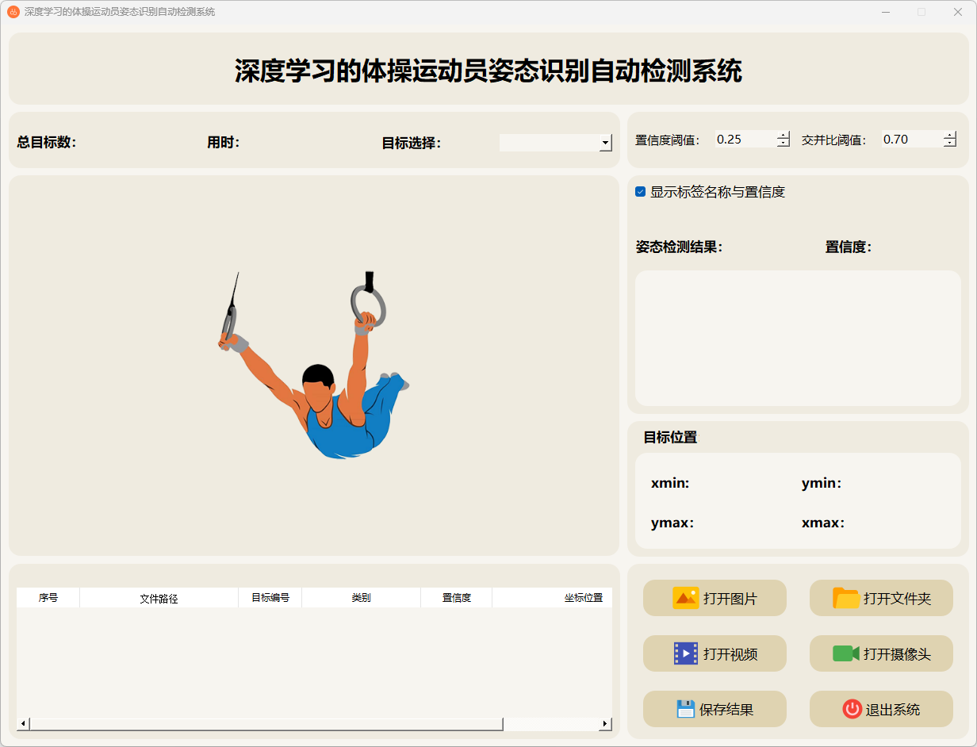977x747 pixels.
Task: Click the 置信度 column header in table
Action: [x=456, y=598]
